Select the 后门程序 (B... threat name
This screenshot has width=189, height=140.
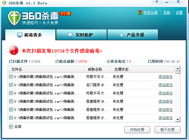tap(97, 85)
